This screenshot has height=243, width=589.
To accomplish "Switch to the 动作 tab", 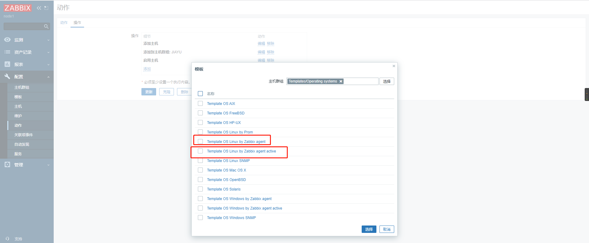I will click(64, 23).
